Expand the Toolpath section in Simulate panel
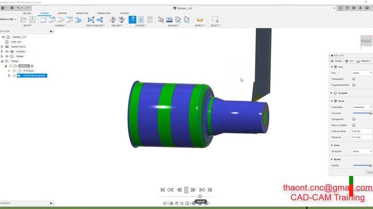Viewport: 373px width, 209px height. point(332,93)
